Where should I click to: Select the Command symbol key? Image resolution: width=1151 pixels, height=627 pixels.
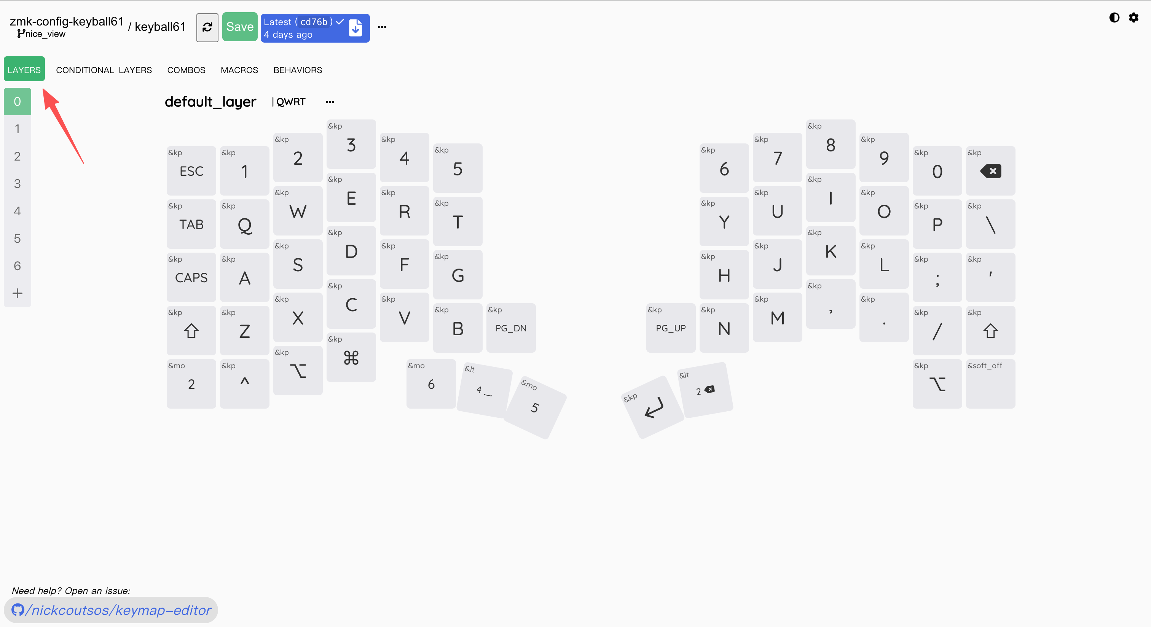pos(351,358)
